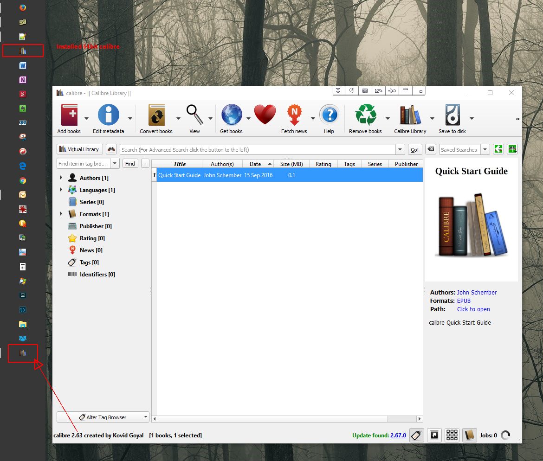
Task: Click the Get books globe icon
Action: pyautogui.click(x=231, y=115)
